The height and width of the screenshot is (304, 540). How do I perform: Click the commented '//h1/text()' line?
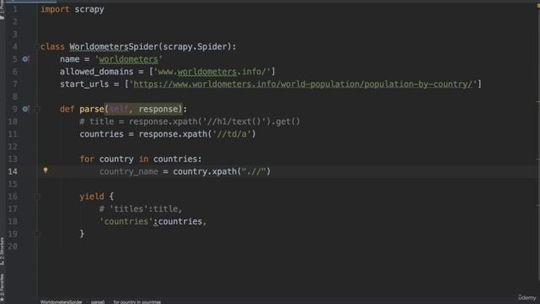pos(190,122)
